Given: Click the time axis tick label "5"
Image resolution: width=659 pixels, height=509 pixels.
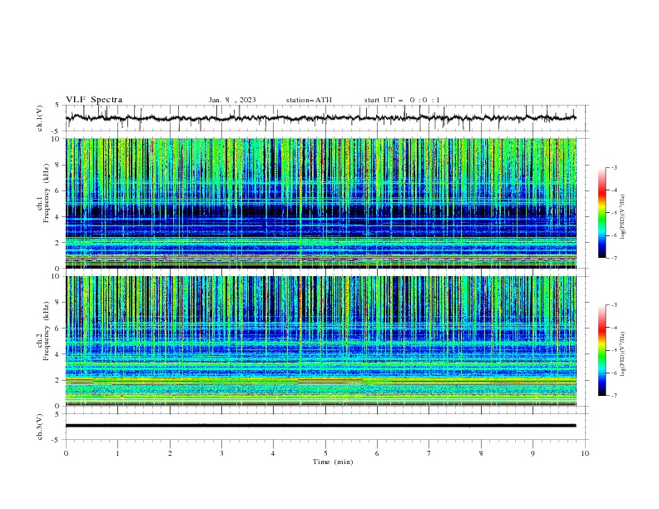Looking at the screenshot, I should click(x=325, y=453).
